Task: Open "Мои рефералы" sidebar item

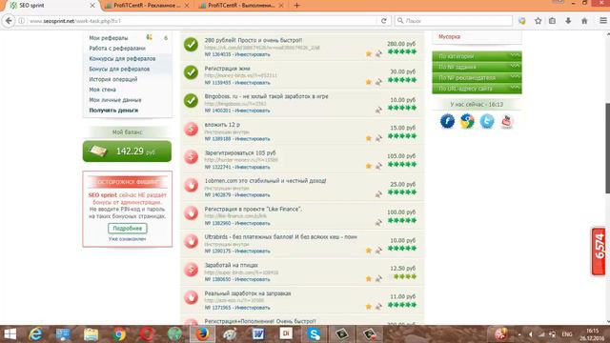Action: click(x=109, y=38)
